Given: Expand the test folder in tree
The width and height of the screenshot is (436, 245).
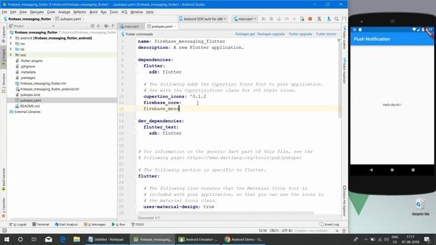Looking at the screenshot, I should [x=11, y=54].
